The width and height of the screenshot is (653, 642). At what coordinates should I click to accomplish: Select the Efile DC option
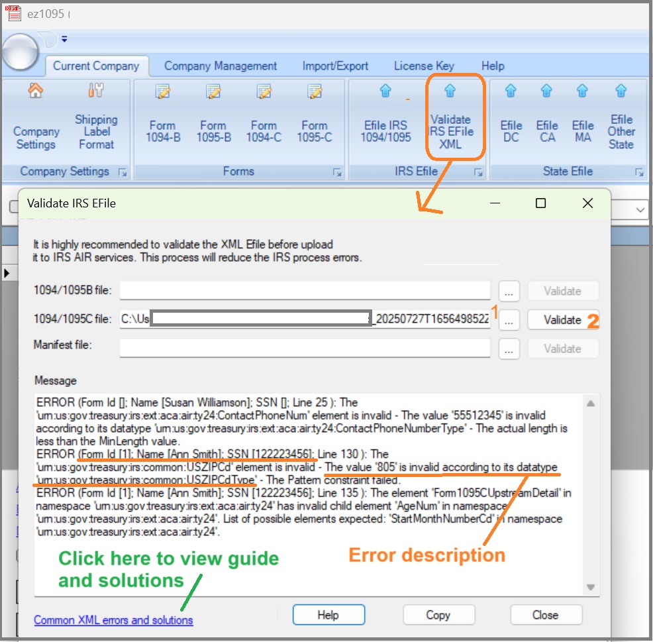[x=511, y=120]
